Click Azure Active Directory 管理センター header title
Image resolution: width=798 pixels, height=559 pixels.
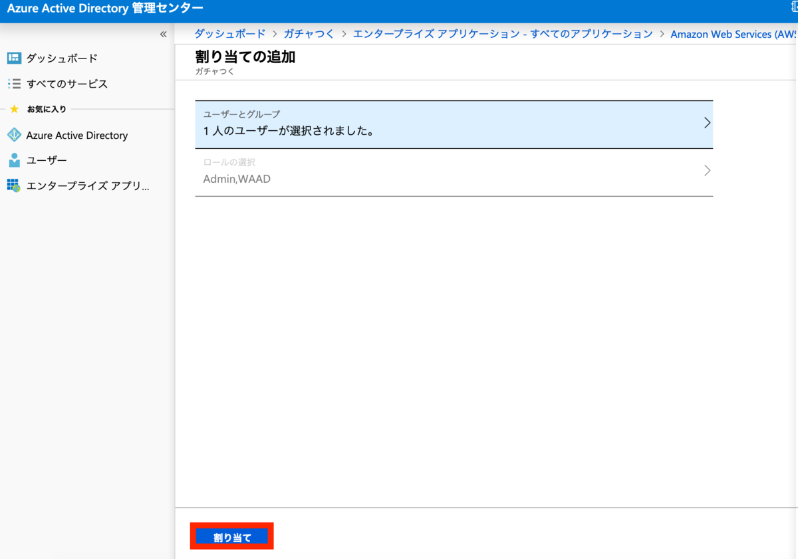coord(105,9)
